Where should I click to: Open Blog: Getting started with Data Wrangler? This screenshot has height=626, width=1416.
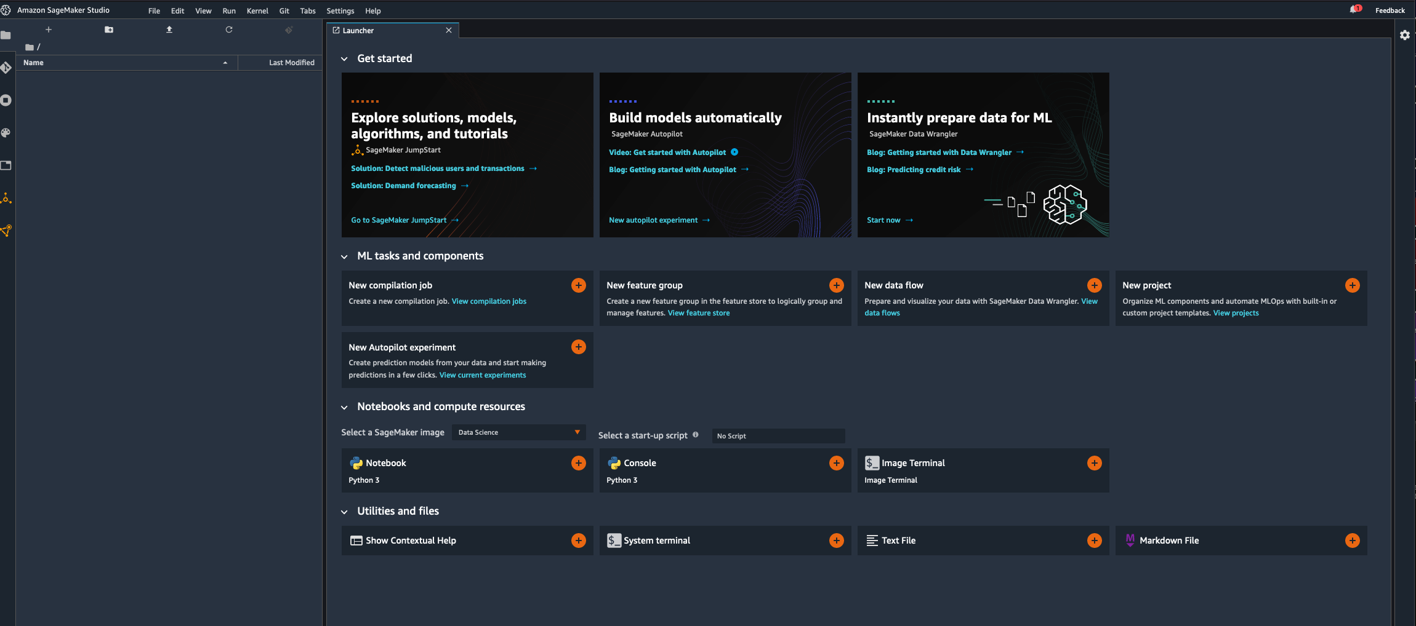click(945, 153)
